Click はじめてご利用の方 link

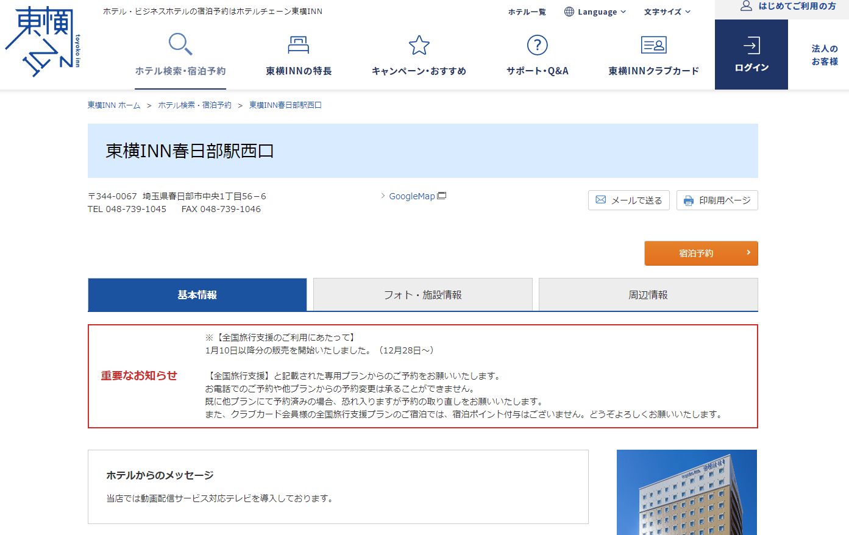pyautogui.click(x=797, y=6)
